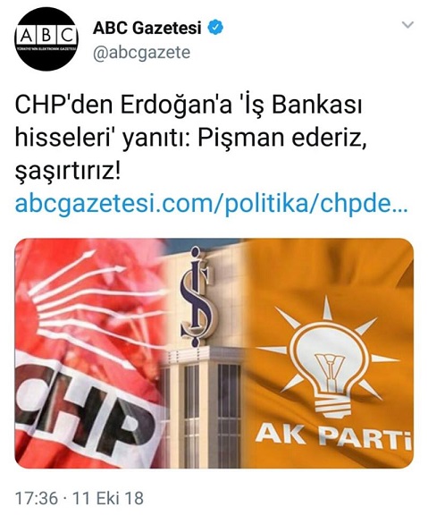The width and height of the screenshot is (428, 515).
Task: Click the @abcgazete handle
Action: tap(141, 53)
